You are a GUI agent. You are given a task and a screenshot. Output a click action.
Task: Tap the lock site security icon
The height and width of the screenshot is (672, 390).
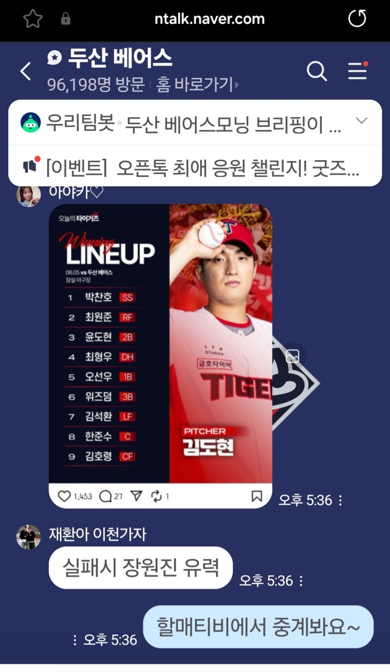pyautogui.click(x=65, y=19)
